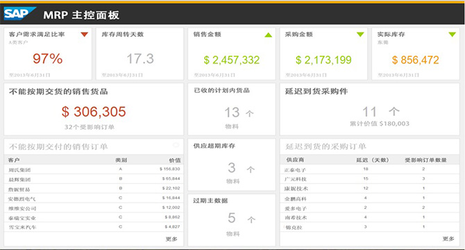Click the arrow icon beside 3 in 供应超期库存
The image size is (465, 250).
(251, 169)
